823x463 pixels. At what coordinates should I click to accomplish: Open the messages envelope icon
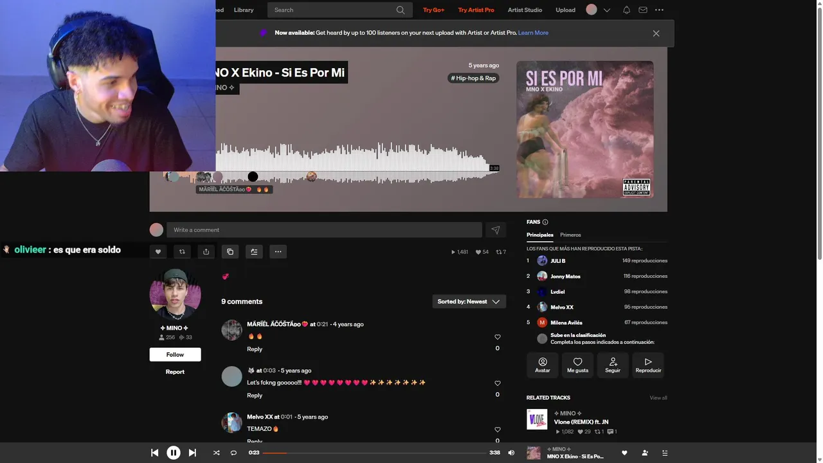[x=643, y=10]
